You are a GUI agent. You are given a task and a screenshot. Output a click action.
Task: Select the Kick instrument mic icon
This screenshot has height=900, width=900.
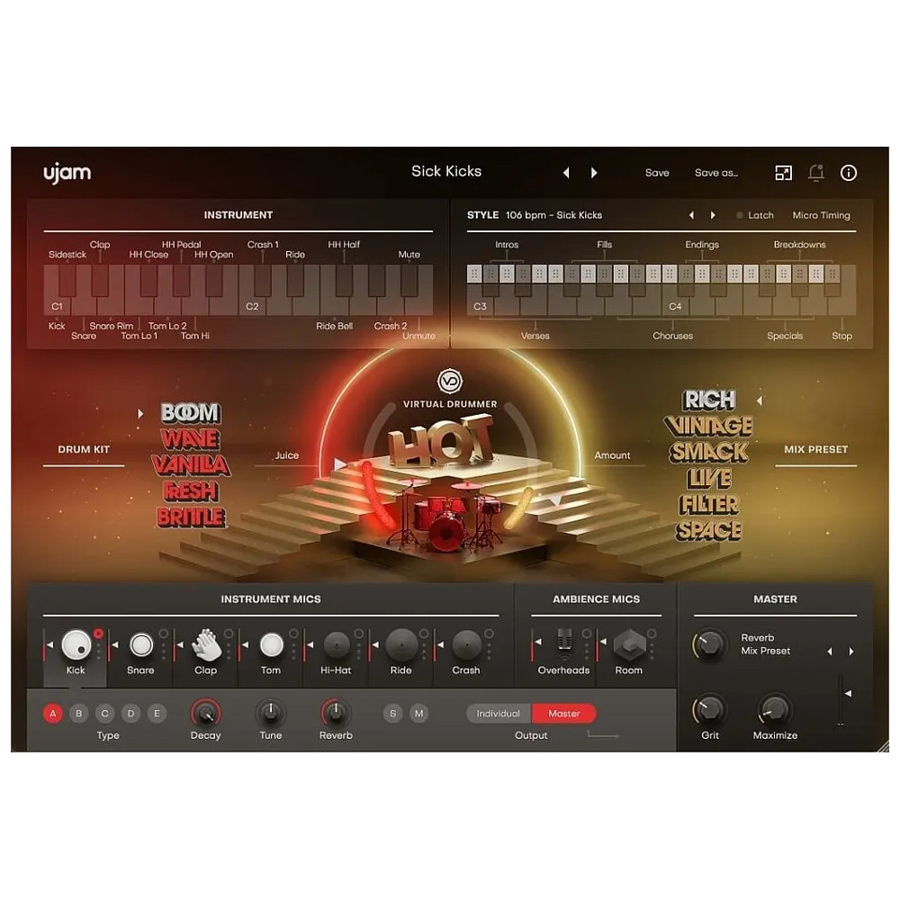click(76, 644)
